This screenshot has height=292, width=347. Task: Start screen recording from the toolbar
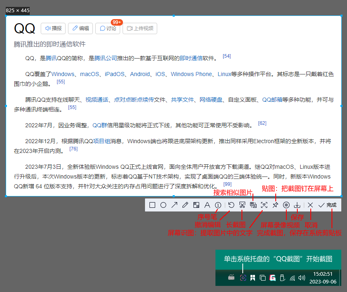pyautogui.click(x=286, y=205)
